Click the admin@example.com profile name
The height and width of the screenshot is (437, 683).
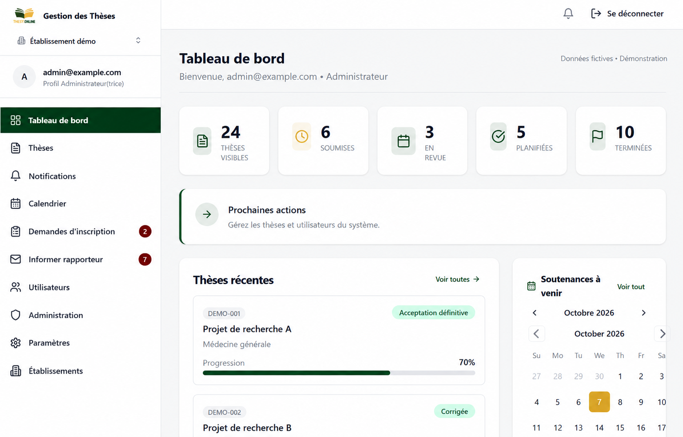(82, 72)
